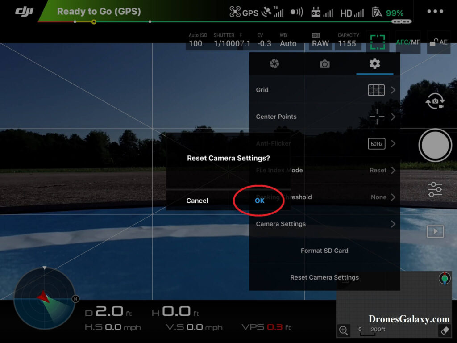Screen dimensions: 457x343
Task: Switch to the photo camera tab
Action: (324, 64)
